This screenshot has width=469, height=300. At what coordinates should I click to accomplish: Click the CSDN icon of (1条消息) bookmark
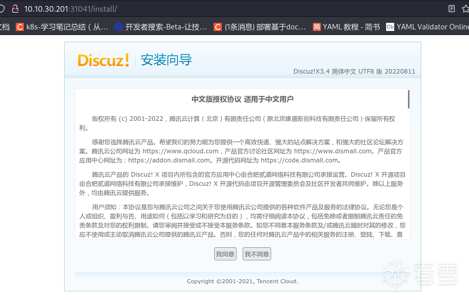click(218, 27)
